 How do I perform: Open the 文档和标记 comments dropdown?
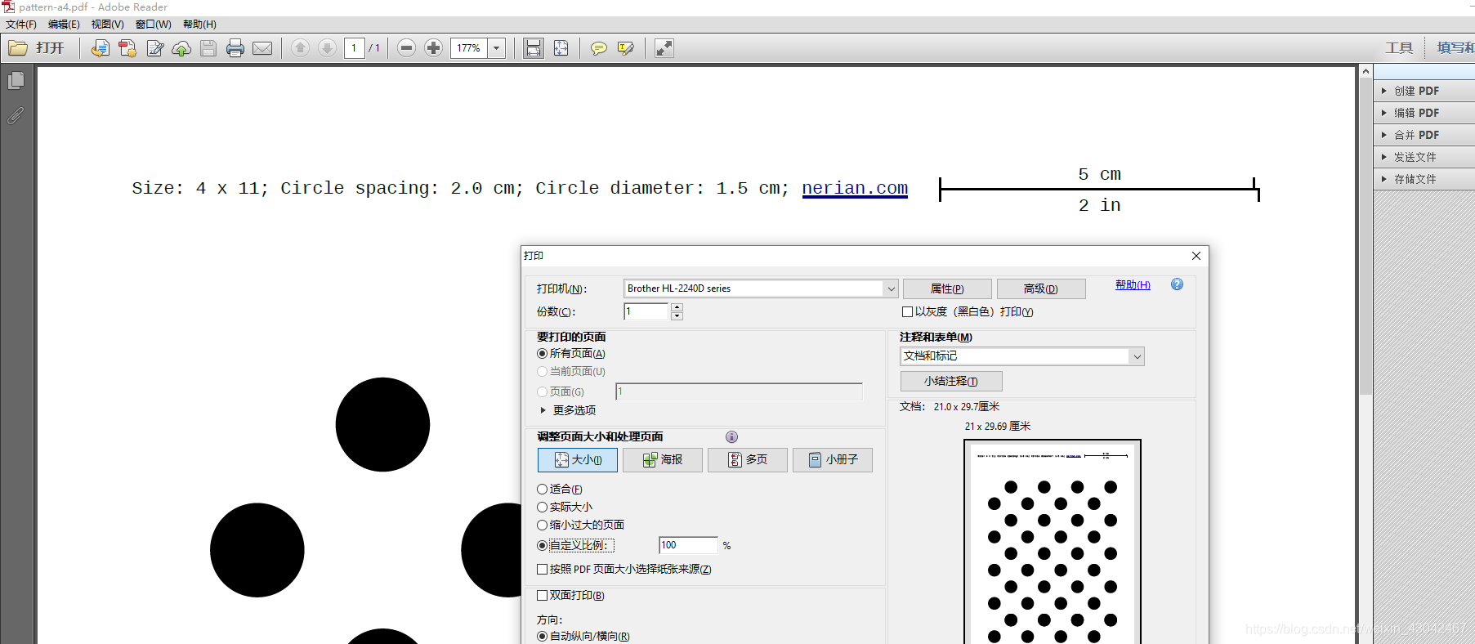(1137, 356)
